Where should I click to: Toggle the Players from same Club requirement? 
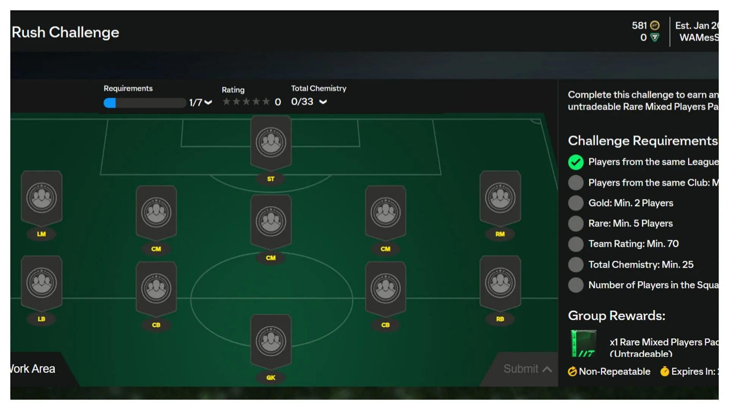click(x=575, y=182)
